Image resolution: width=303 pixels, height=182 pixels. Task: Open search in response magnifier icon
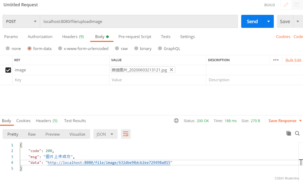coord(297,133)
